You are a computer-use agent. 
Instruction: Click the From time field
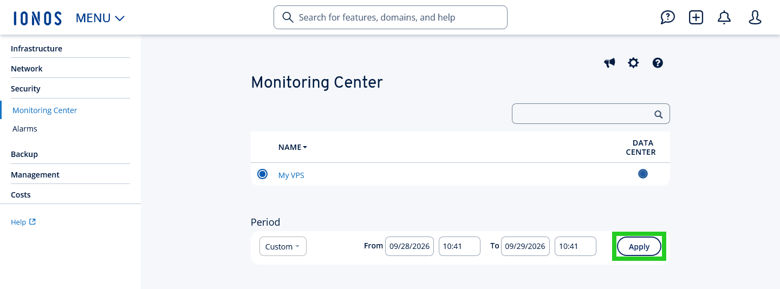(459, 246)
